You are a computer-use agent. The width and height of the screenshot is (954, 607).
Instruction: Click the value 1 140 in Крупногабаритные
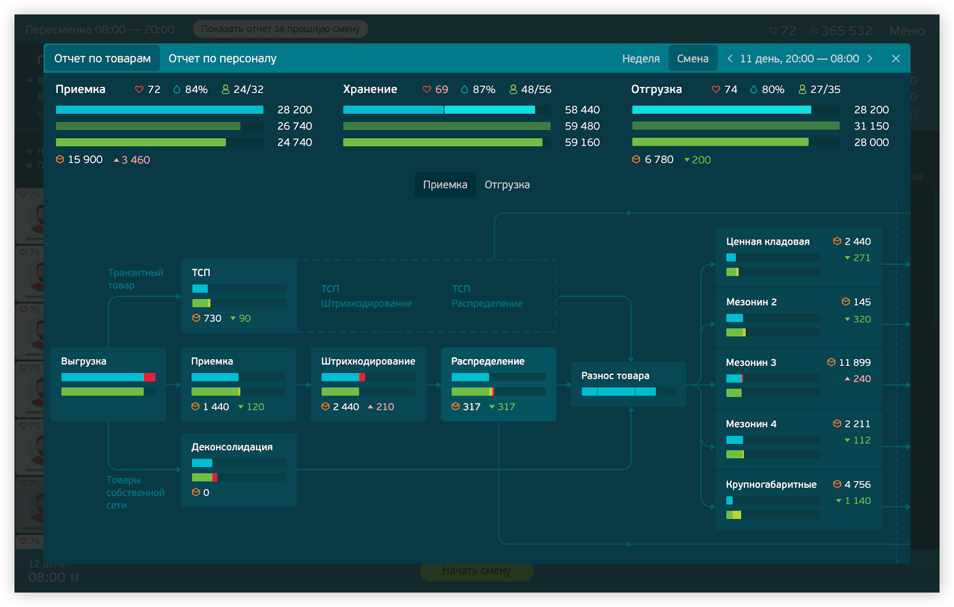857,501
